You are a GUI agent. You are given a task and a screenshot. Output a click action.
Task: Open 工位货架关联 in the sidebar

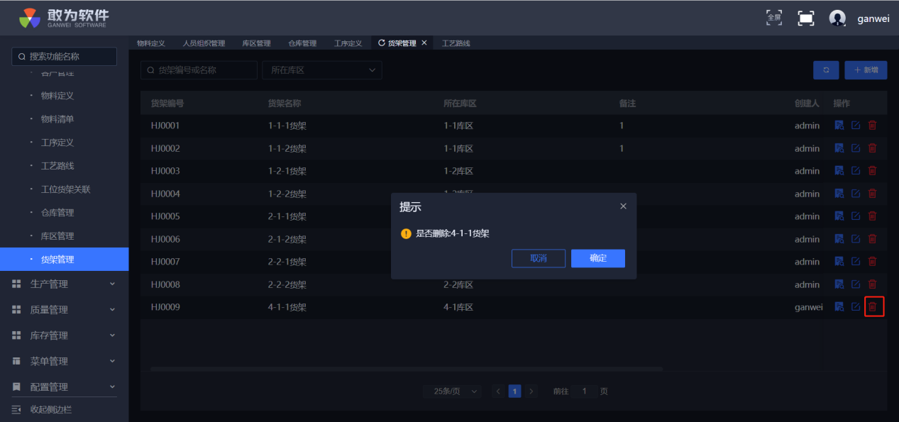click(65, 189)
